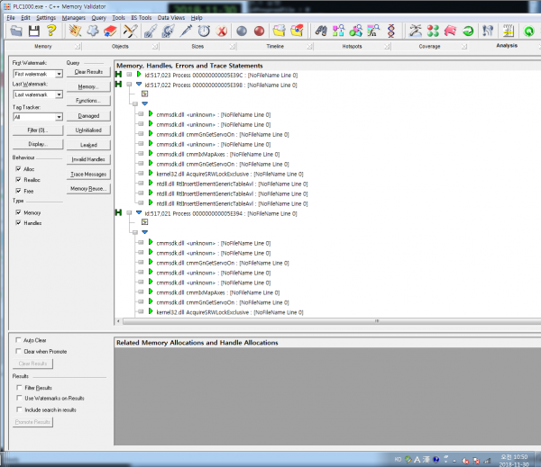The height and width of the screenshot is (467, 541).
Task: Click the red sphere toolbar icon
Action: 259,31
